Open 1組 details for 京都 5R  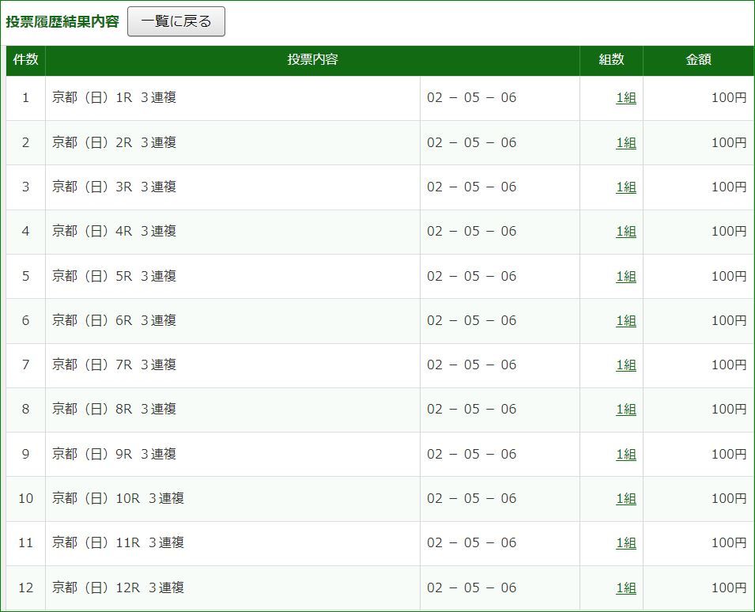pos(625,276)
